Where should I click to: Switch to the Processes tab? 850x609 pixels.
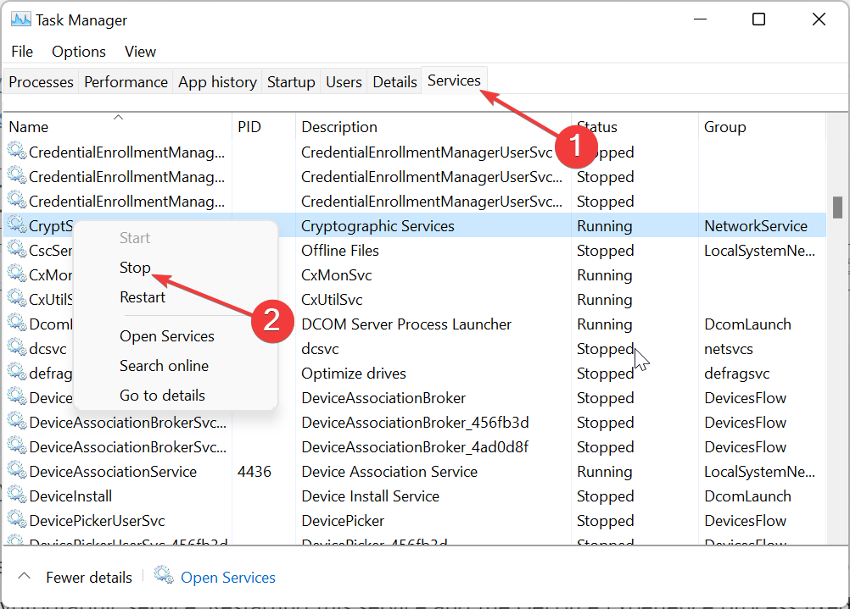pos(42,82)
